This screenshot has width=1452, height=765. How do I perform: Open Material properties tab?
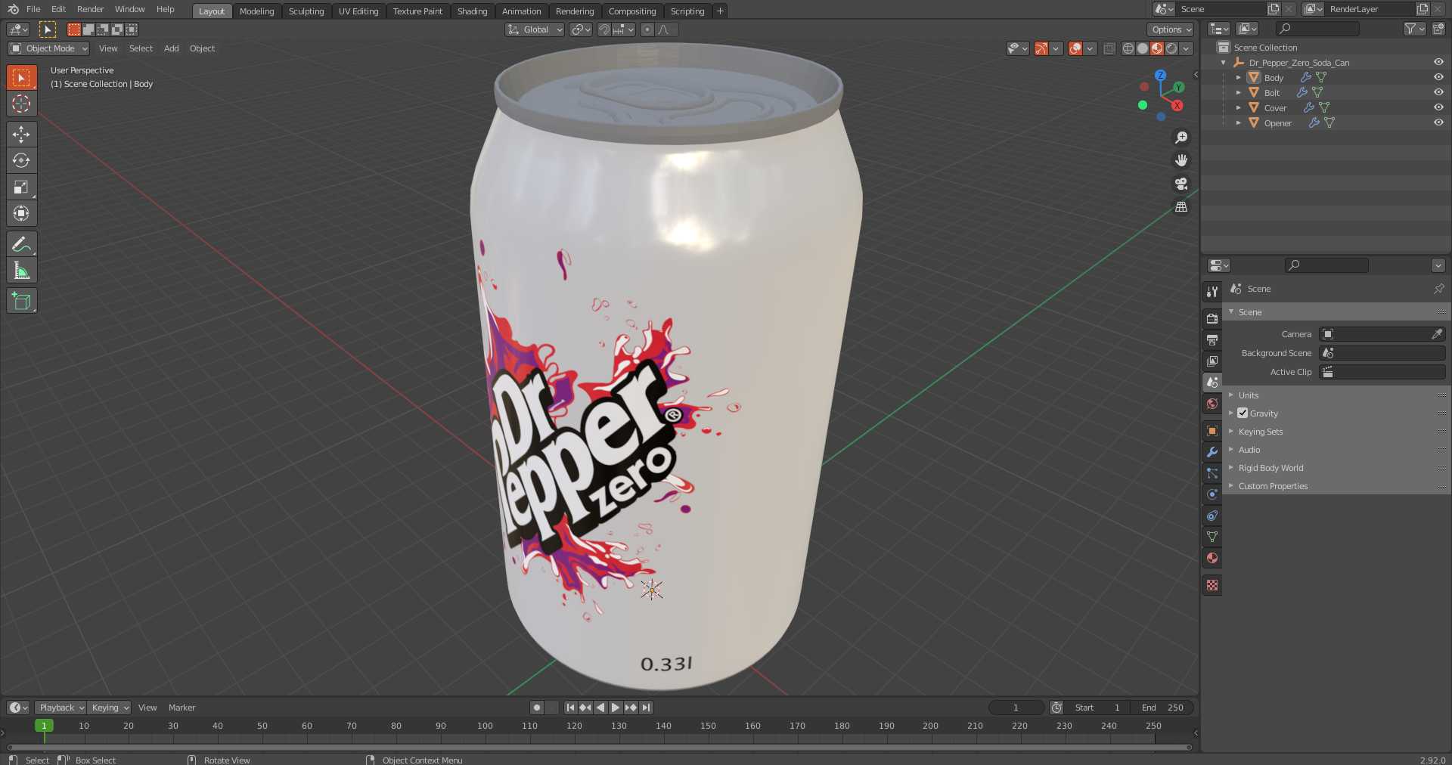tap(1212, 558)
